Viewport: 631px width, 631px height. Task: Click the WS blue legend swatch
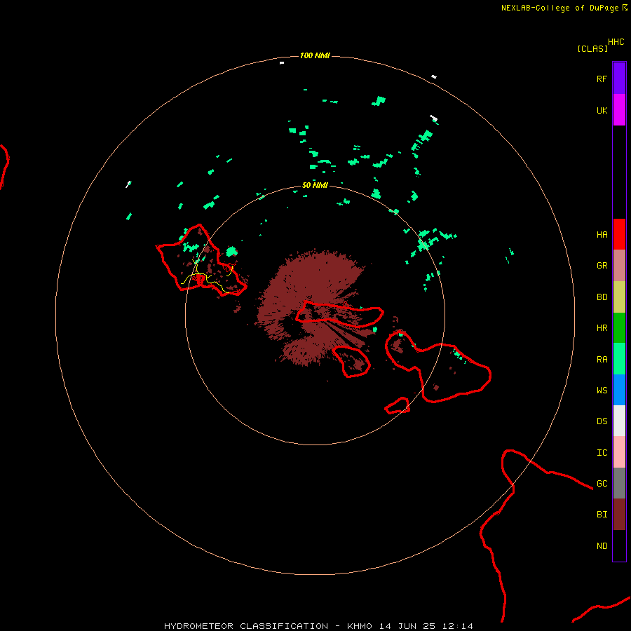click(619, 390)
